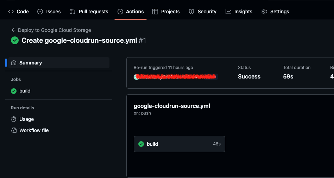Click the back arrow beside workflow name

click(13, 30)
